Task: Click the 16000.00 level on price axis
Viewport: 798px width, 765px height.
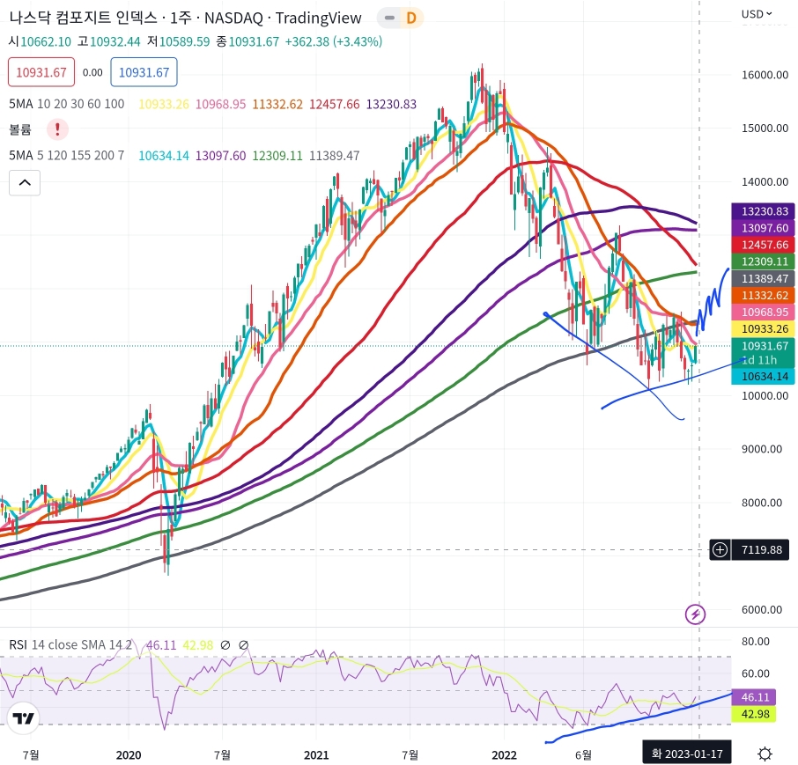Action: click(x=765, y=75)
